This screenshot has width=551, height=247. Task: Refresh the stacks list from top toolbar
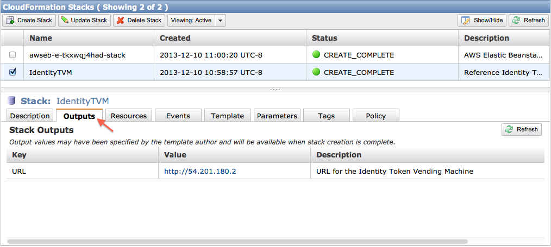point(529,20)
